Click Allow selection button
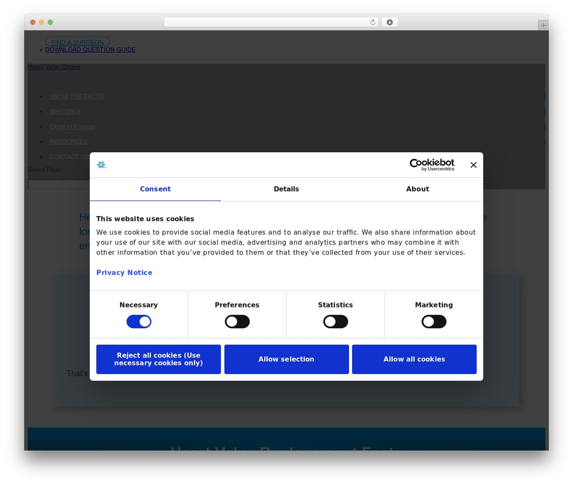Viewport: 573px width, 485px height. pyautogui.click(x=286, y=359)
